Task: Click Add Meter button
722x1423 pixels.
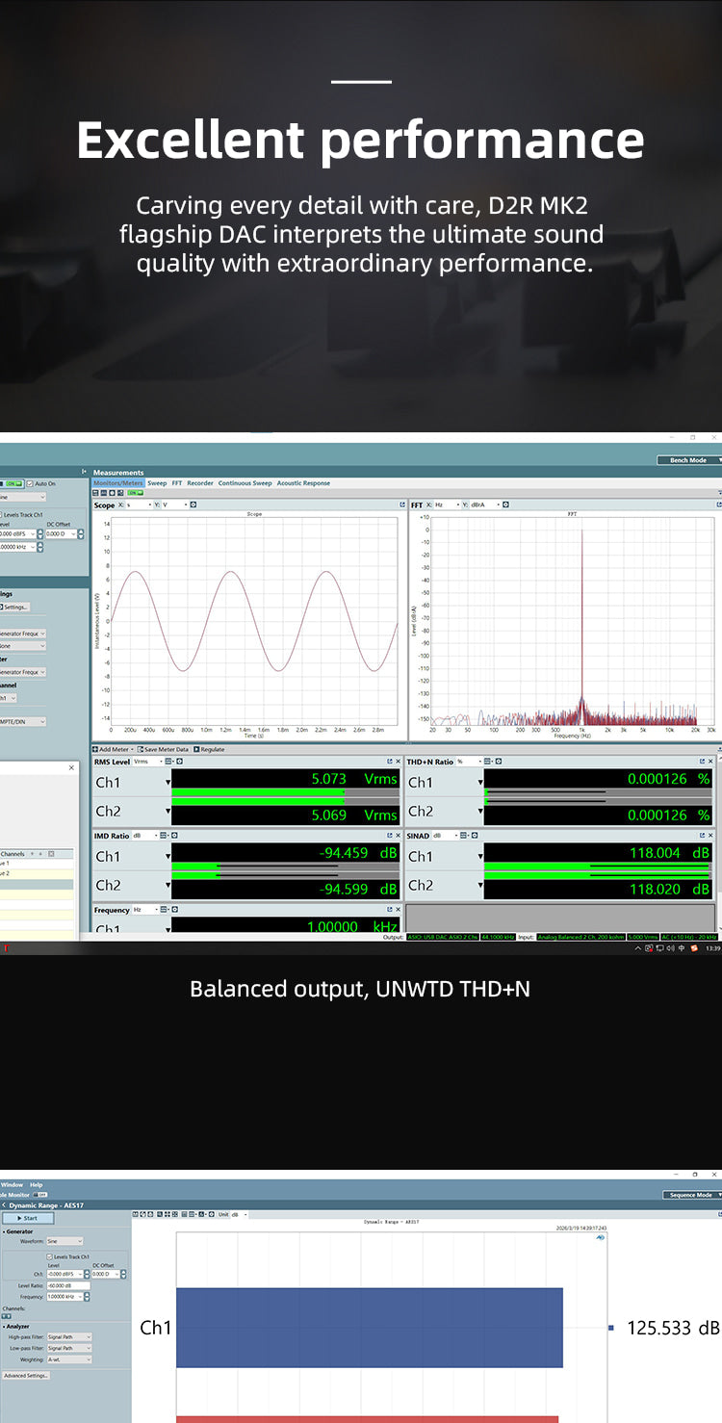Action: (x=114, y=749)
